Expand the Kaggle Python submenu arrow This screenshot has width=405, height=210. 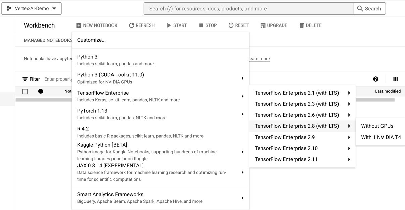pos(242,152)
